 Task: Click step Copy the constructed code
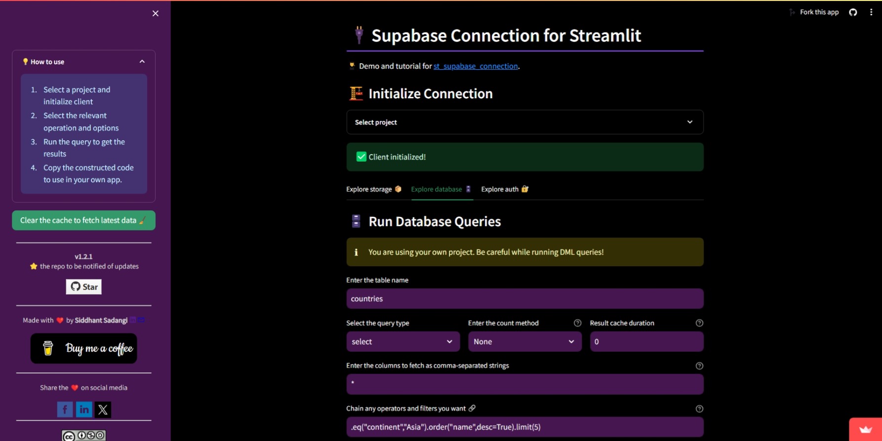(x=88, y=174)
